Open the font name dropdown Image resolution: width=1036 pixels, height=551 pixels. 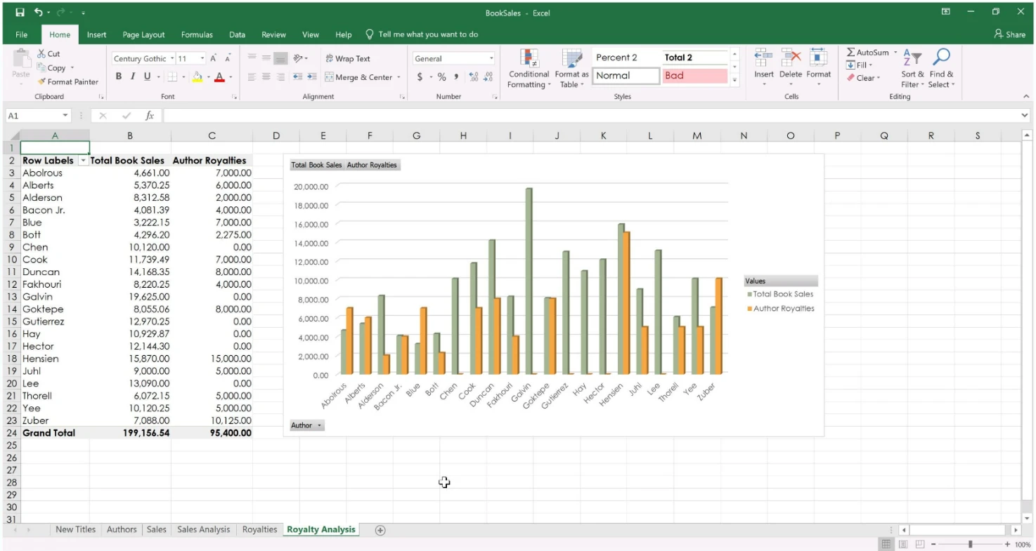[171, 59]
